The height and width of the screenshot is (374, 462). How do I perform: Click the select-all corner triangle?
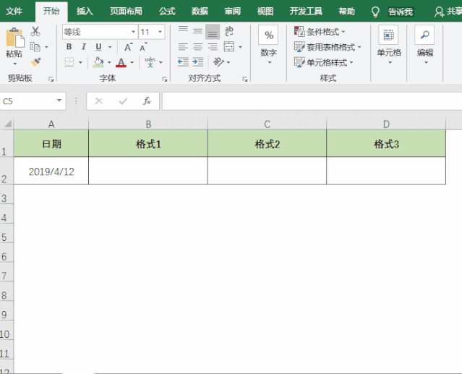[7, 123]
